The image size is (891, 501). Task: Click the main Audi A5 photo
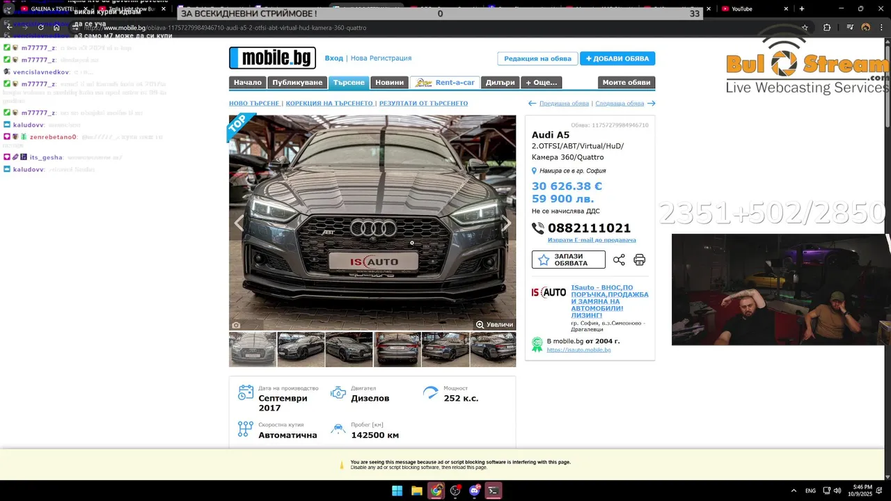[x=372, y=223]
